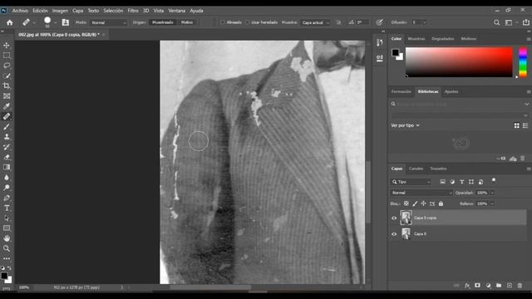
Task: Open the Opacidad slider dropdown arrow
Action: (x=492, y=193)
